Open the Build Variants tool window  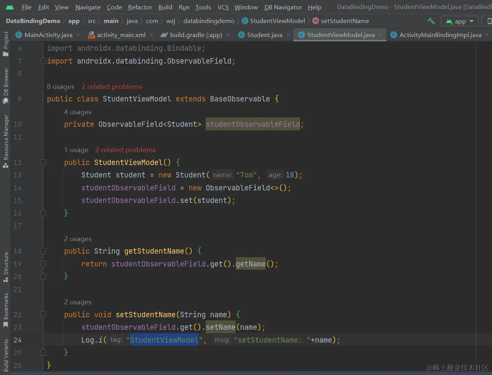click(x=5, y=356)
